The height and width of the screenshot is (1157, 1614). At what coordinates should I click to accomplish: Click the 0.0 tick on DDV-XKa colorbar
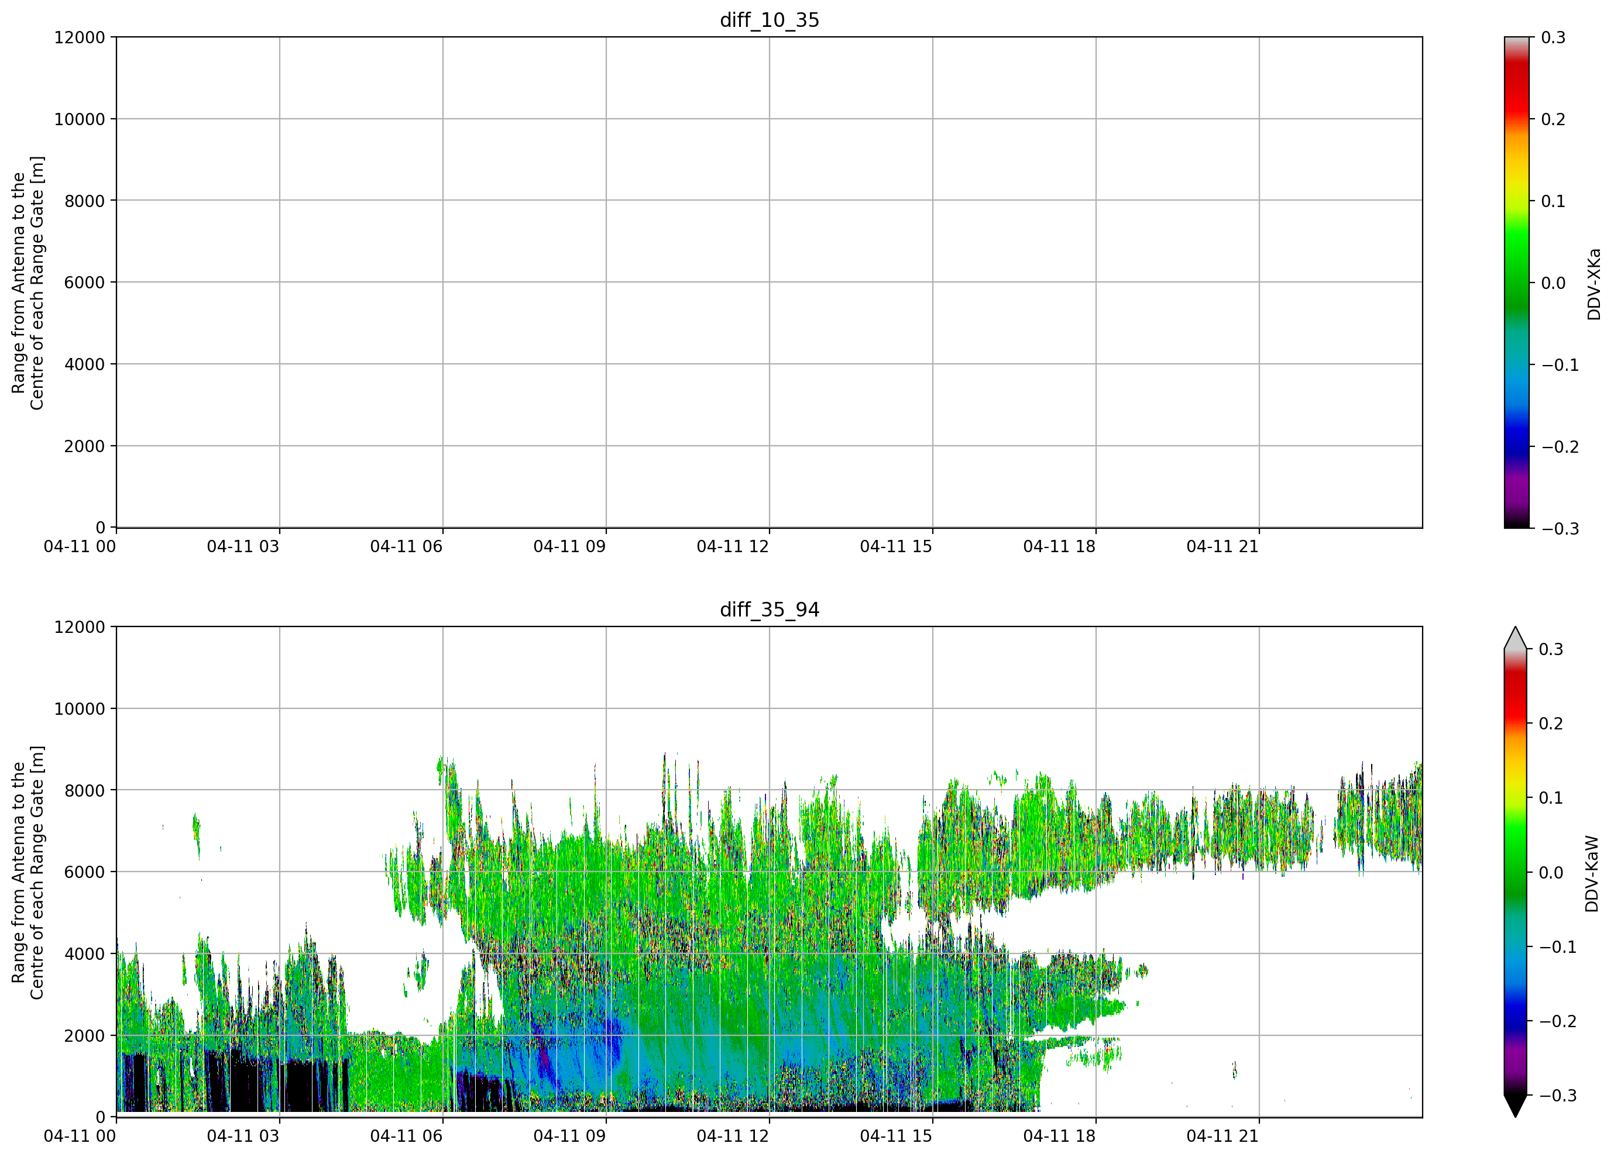(x=1554, y=283)
